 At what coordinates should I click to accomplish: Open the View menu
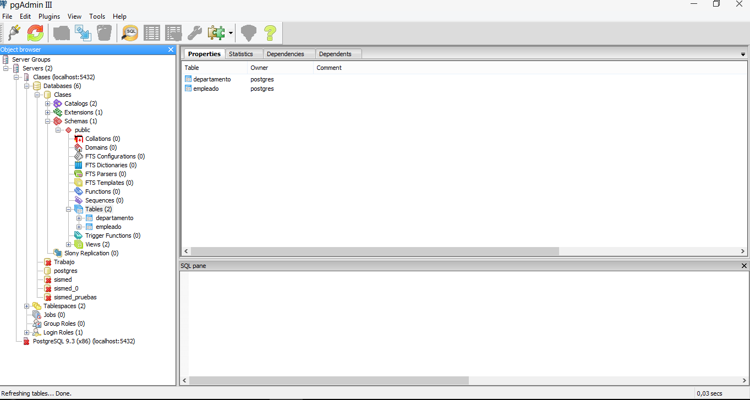[x=74, y=17]
